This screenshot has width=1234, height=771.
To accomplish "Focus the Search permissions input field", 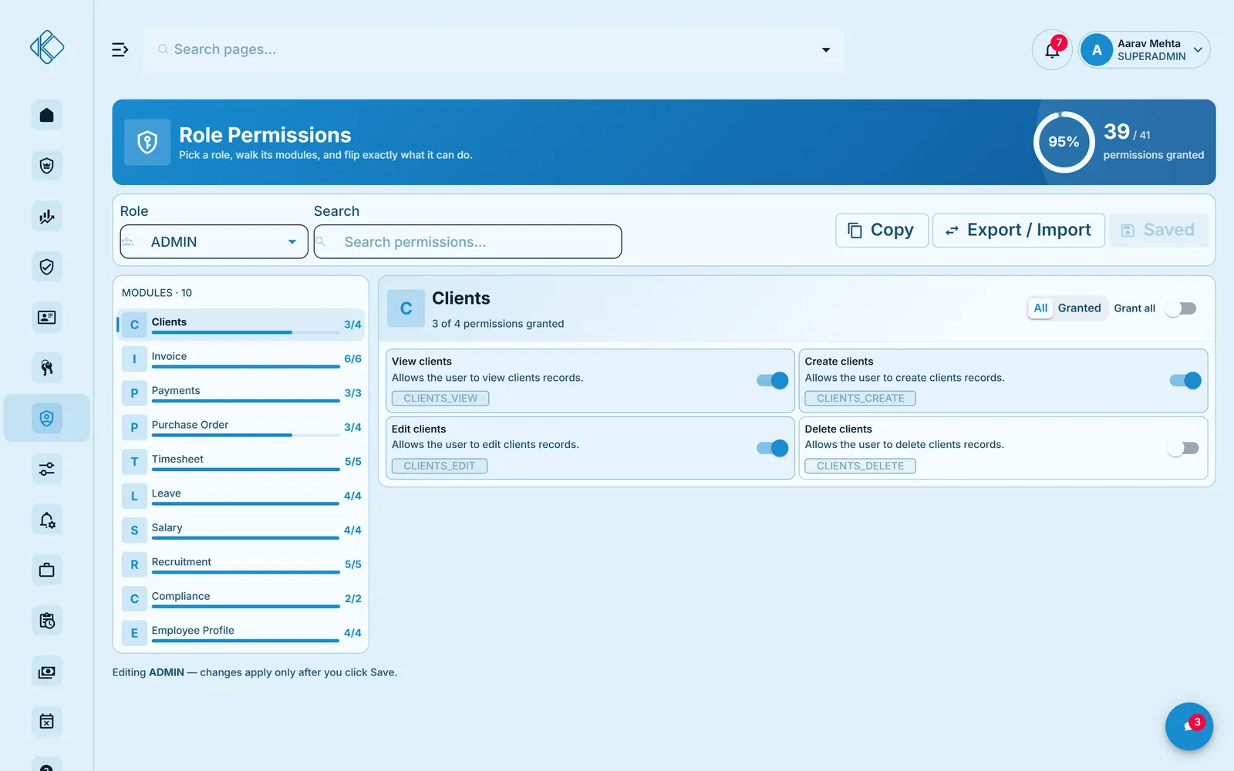I will [467, 242].
